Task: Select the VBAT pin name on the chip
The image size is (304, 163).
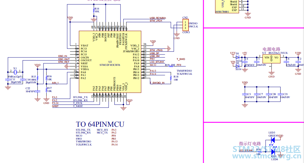Action: click(84, 46)
